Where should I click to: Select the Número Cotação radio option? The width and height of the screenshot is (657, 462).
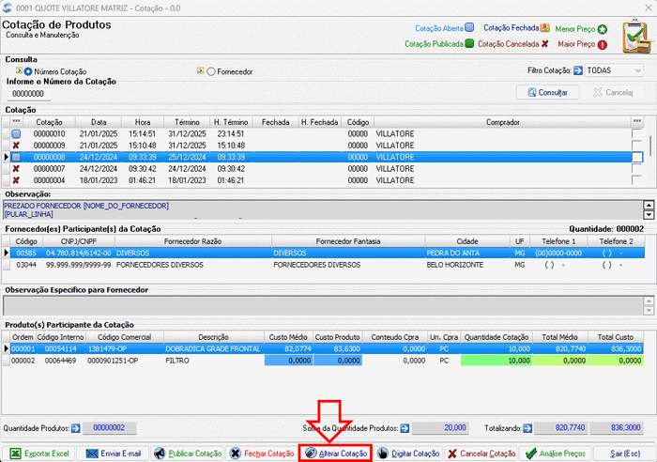click(28, 71)
